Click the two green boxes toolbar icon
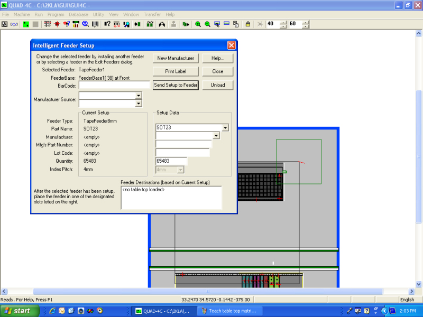The width and height of the screenshot is (423, 317). (150, 24)
